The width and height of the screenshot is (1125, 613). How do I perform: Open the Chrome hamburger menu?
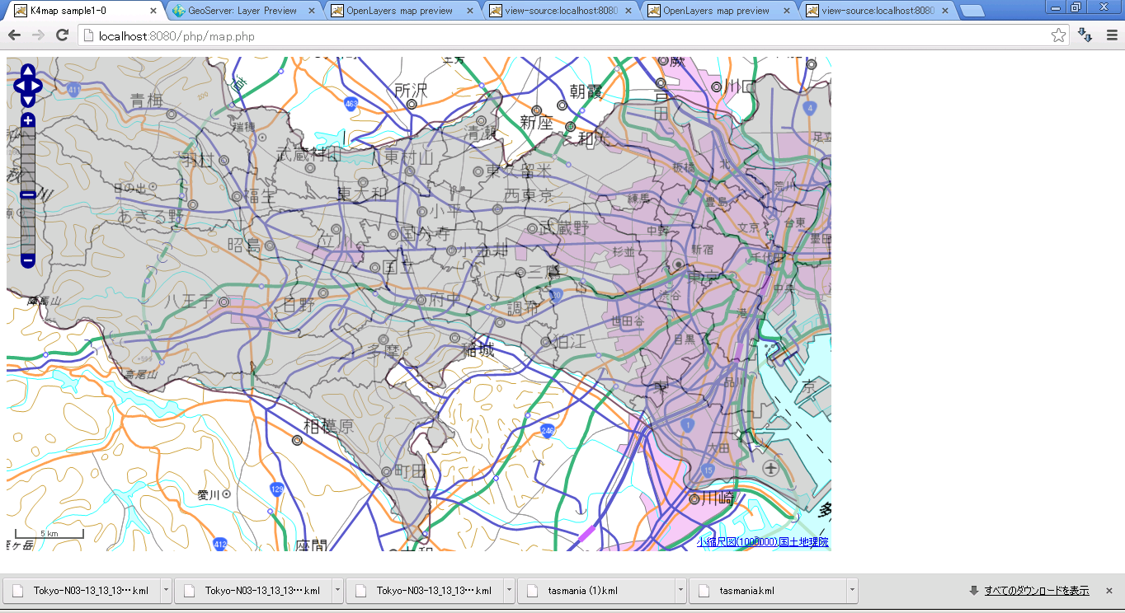pos(1111,35)
